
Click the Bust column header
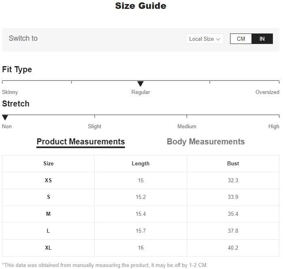tap(233, 163)
